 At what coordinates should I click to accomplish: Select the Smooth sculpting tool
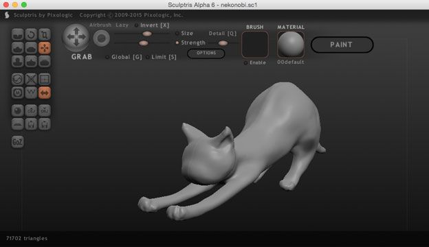tap(44, 62)
